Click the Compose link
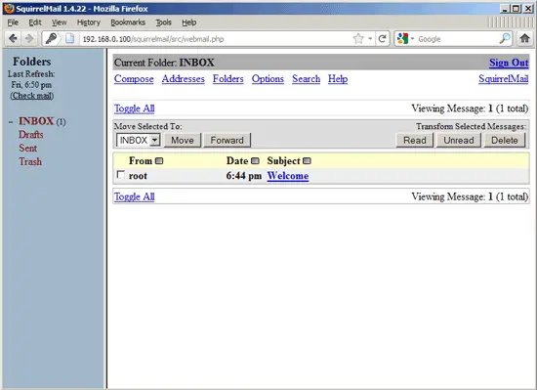This screenshot has height=390, width=537. coord(134,79)
